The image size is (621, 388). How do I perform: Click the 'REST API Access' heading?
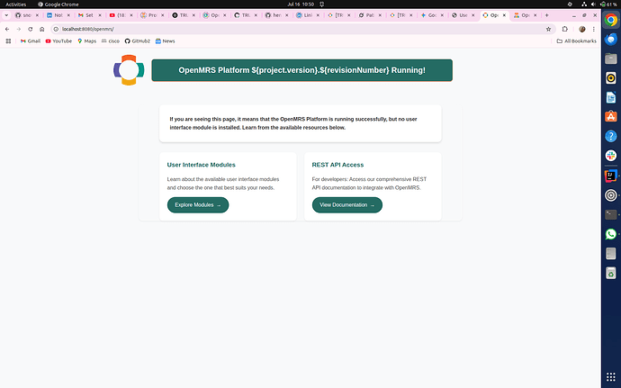tap(337, 165)
